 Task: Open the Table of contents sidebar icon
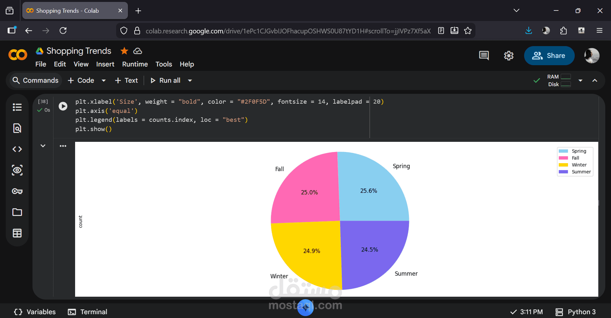point(17,107)
